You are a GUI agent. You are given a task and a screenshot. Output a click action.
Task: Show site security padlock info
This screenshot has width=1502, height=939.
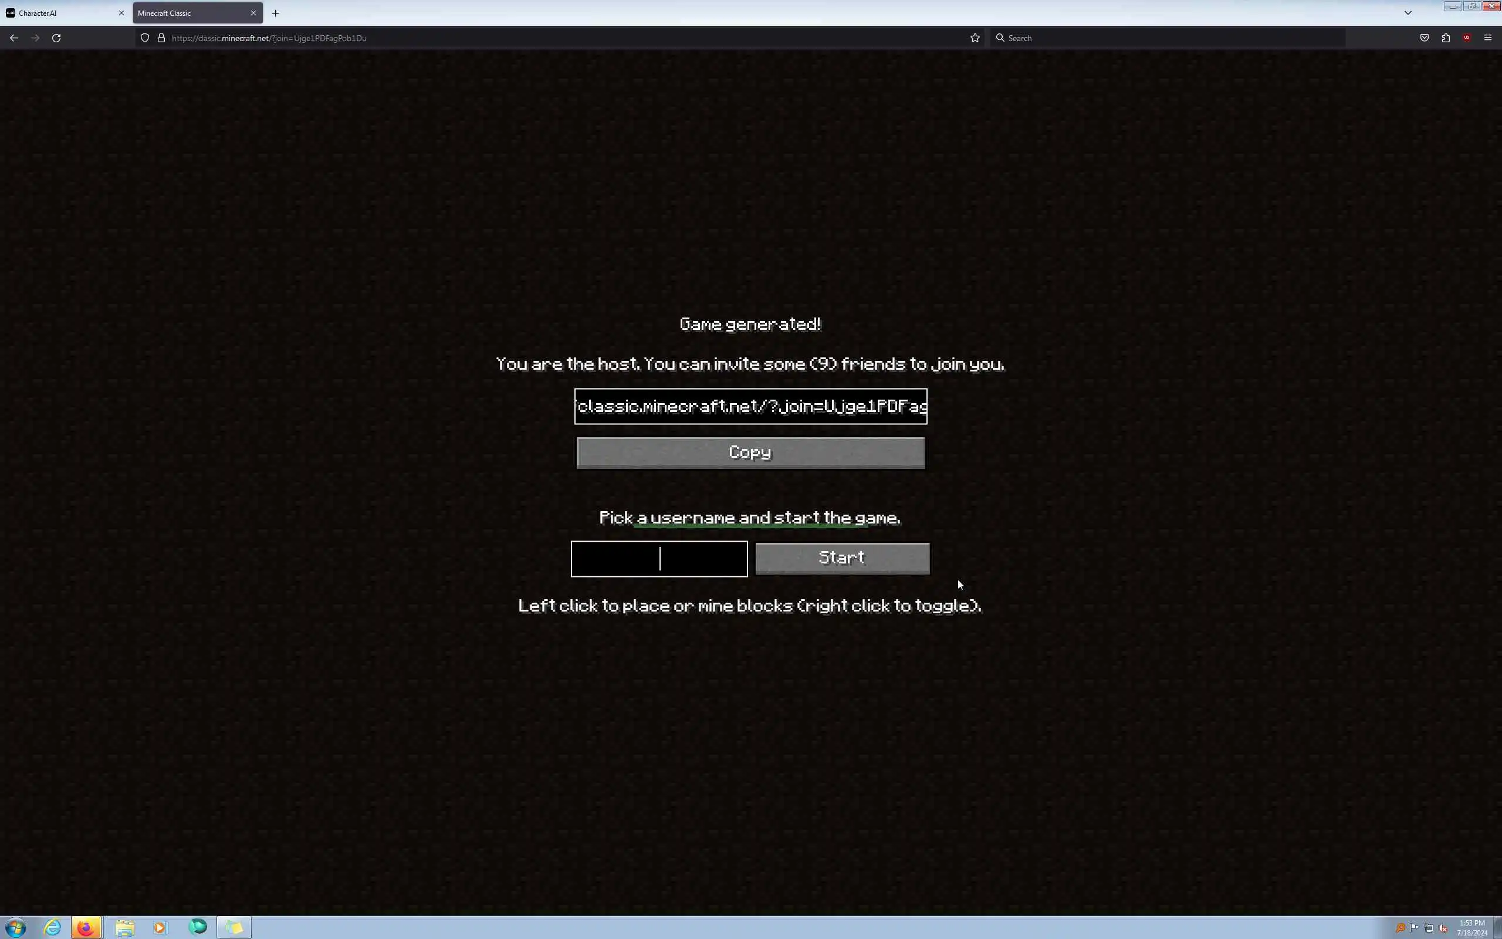click(161, 38)
